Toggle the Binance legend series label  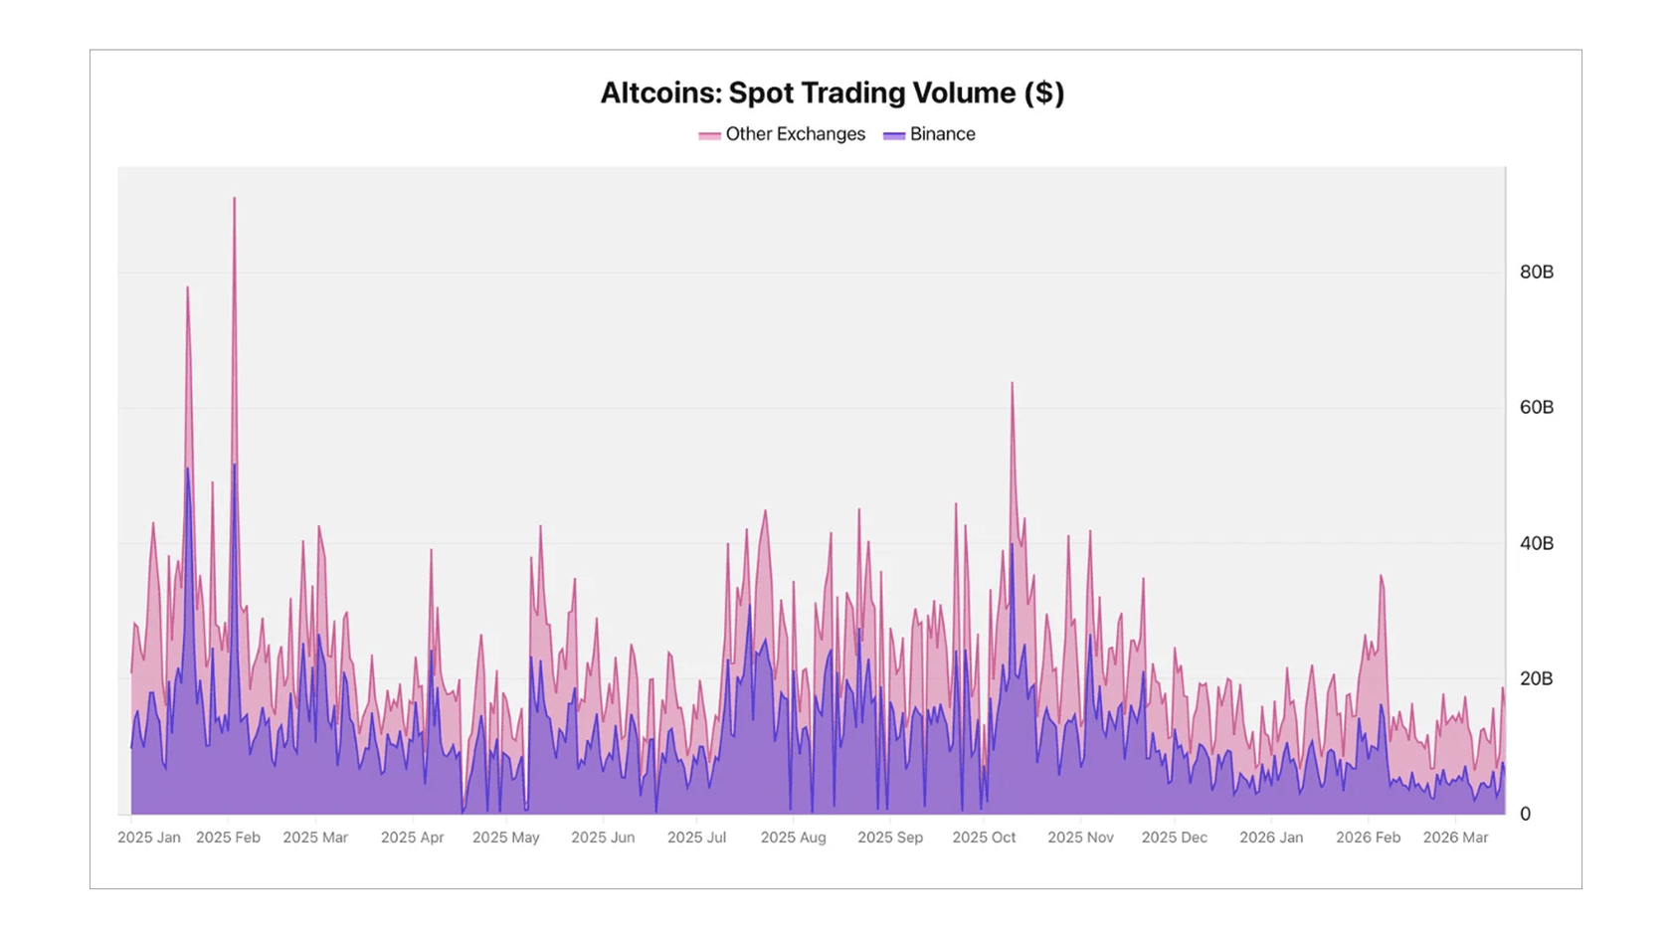(x=942, y=134)
